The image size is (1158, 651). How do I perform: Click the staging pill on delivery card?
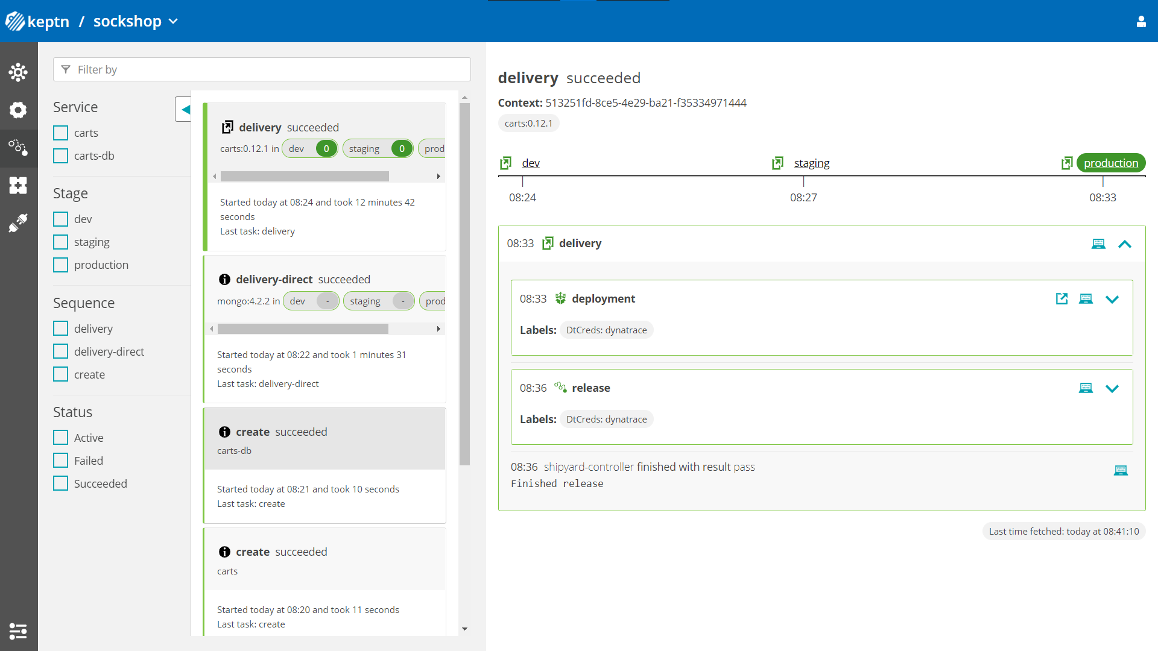point(378,148)
